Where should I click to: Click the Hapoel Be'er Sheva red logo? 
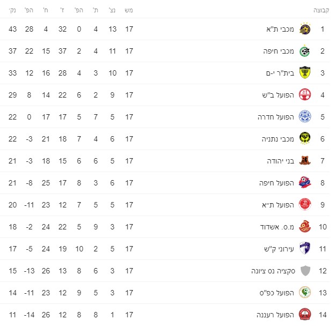(x=305, y=95)
